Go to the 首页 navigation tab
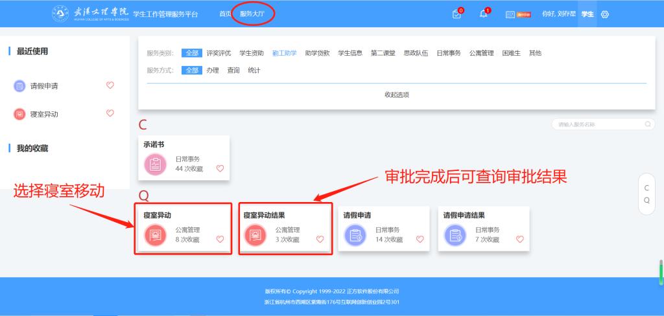 (x=225, y=14)
